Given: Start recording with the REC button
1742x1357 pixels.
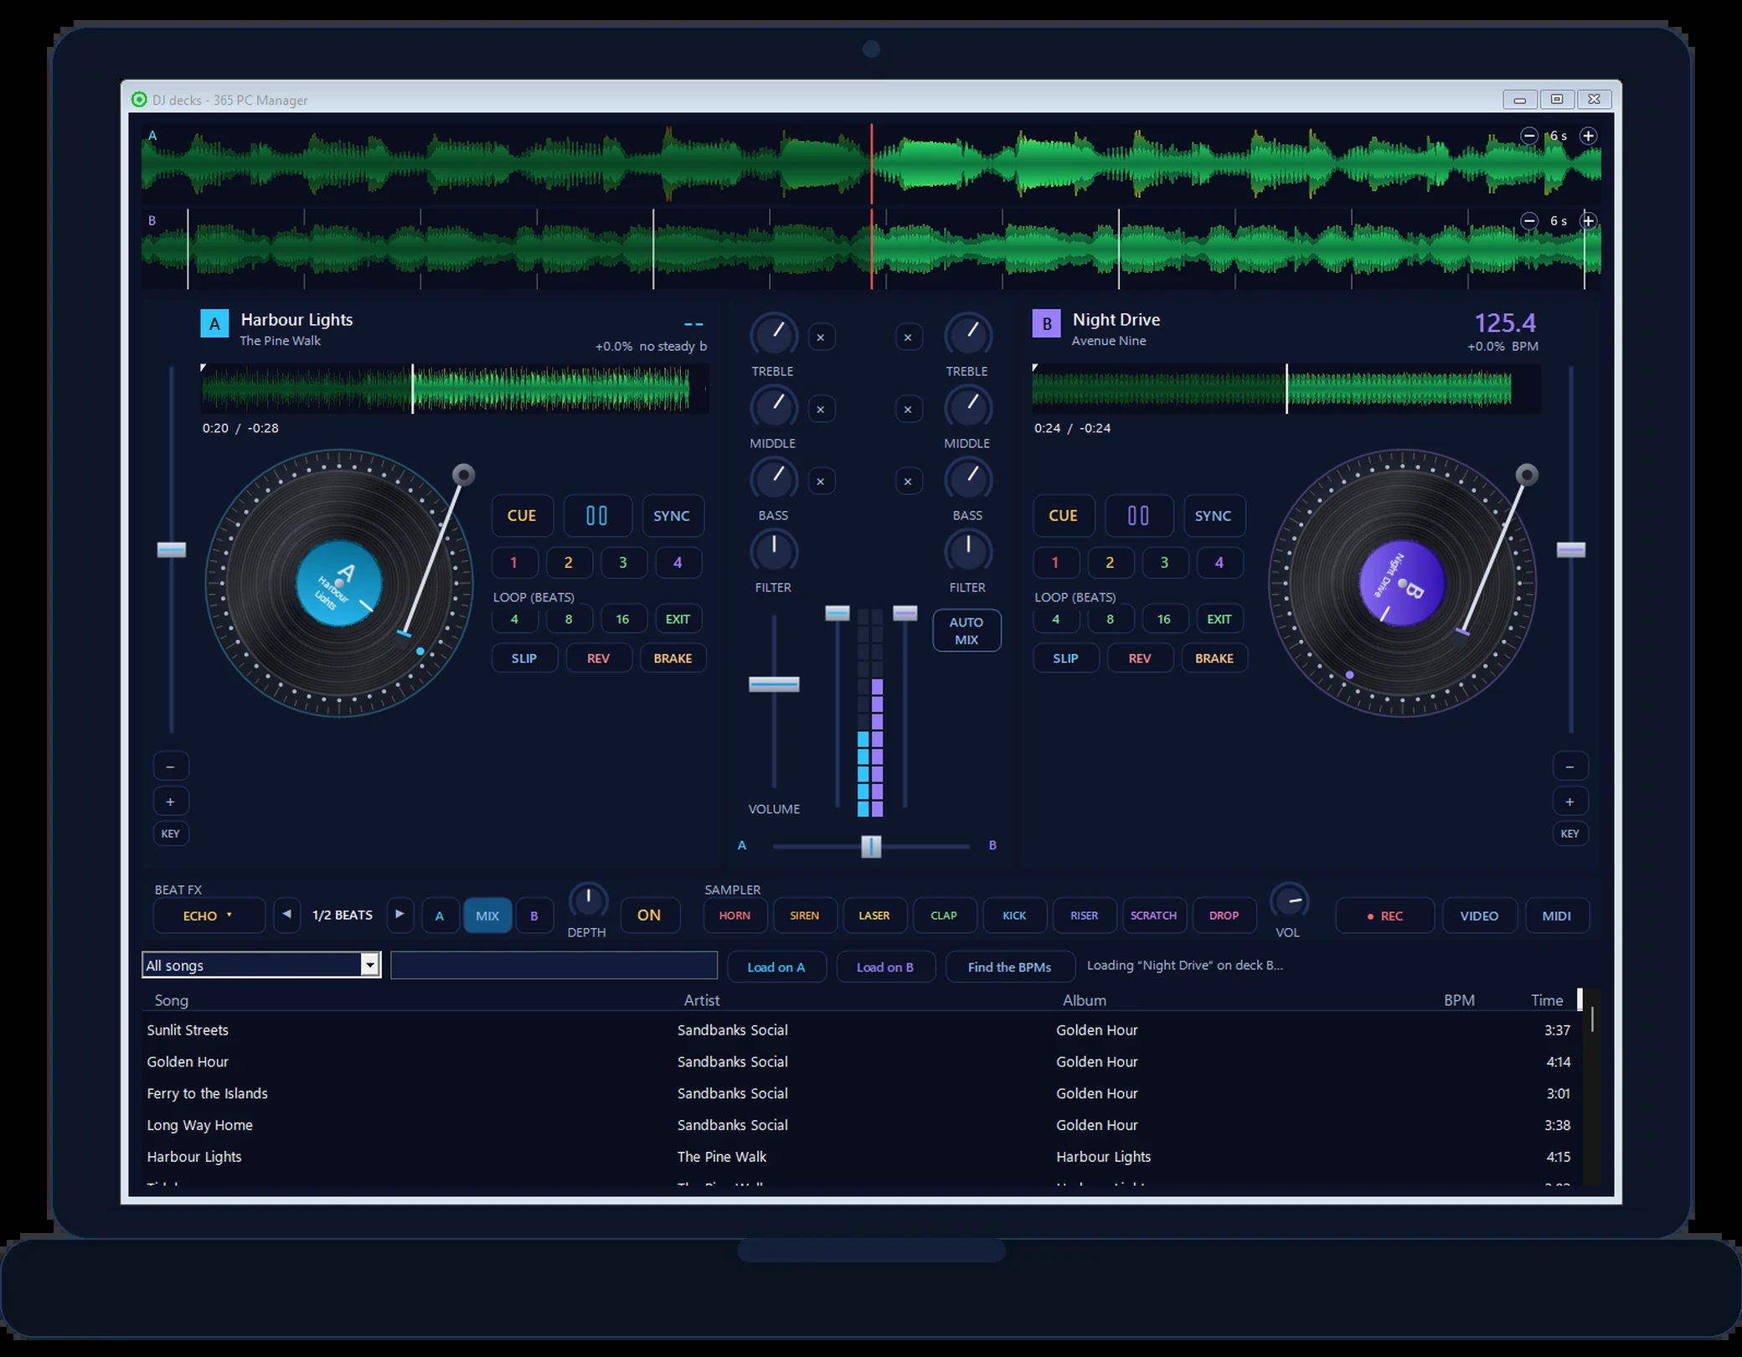Looking at the screenshot, I should (1384, 916).
